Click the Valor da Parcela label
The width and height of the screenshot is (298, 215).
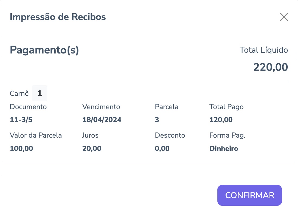coord(36,135)
